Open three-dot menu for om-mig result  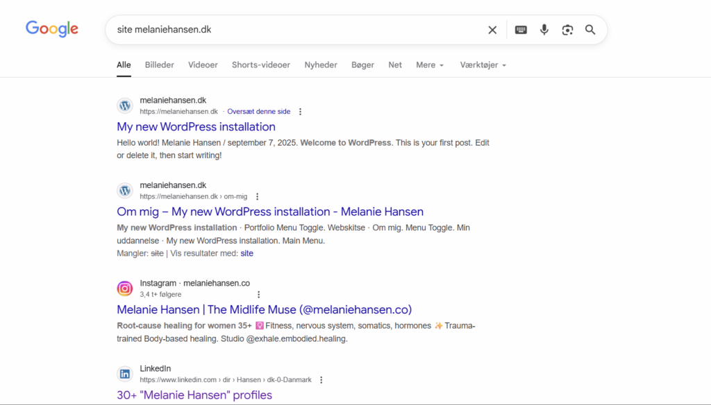tap(257, 197)
